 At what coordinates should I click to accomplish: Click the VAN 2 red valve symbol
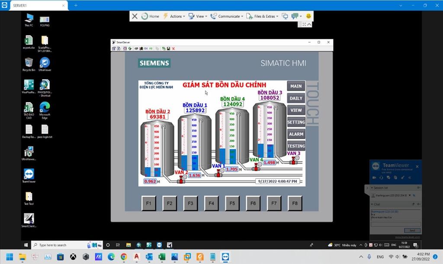click(181, 179)
